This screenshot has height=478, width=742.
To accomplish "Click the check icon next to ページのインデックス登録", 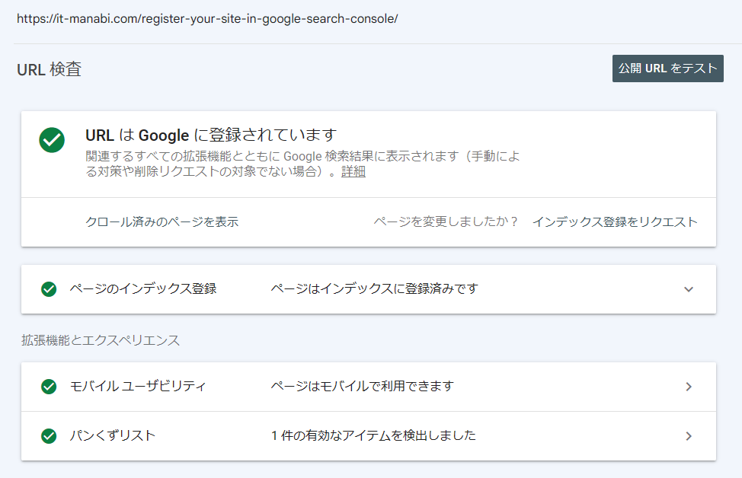I will [x=50, y=289].
